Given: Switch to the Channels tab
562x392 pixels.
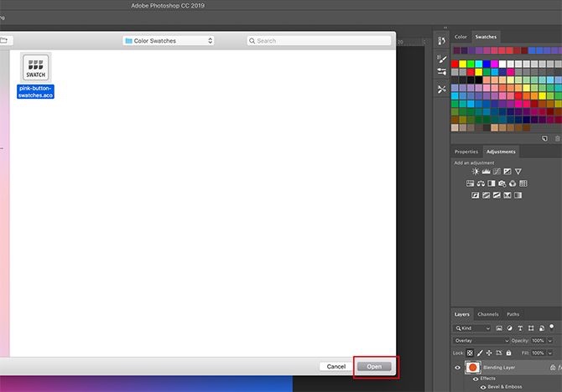Looking at the screenshot, I should tap(488, 314).
